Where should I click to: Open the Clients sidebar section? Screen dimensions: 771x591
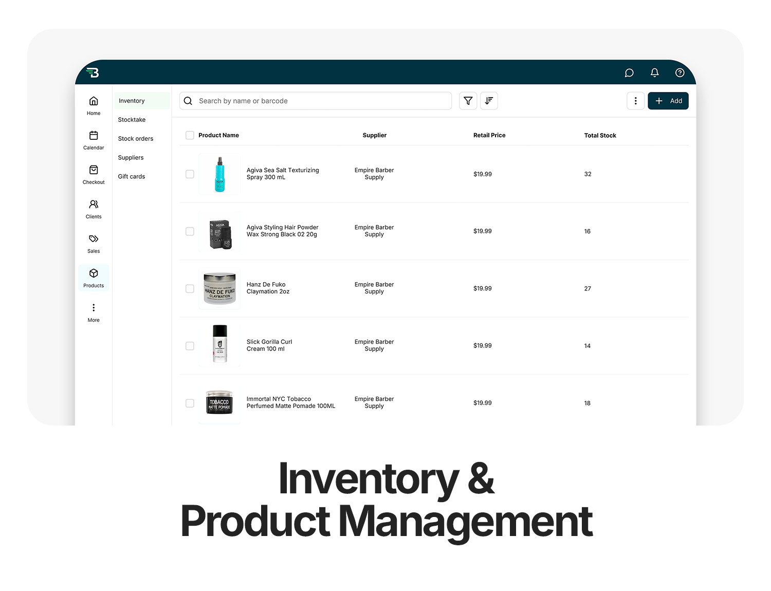(94, 209)
